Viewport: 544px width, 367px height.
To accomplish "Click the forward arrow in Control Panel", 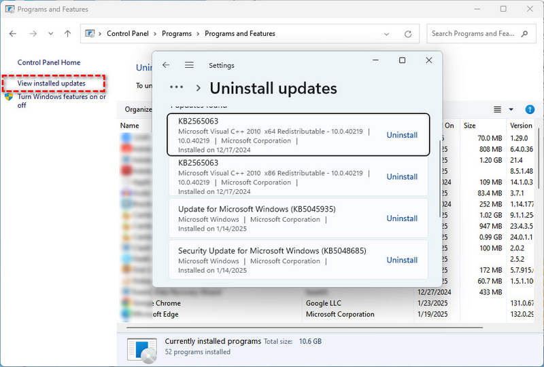I will 33,34.
